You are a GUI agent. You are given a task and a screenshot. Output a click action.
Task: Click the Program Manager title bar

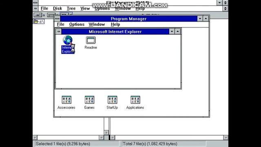pos(128,19)
